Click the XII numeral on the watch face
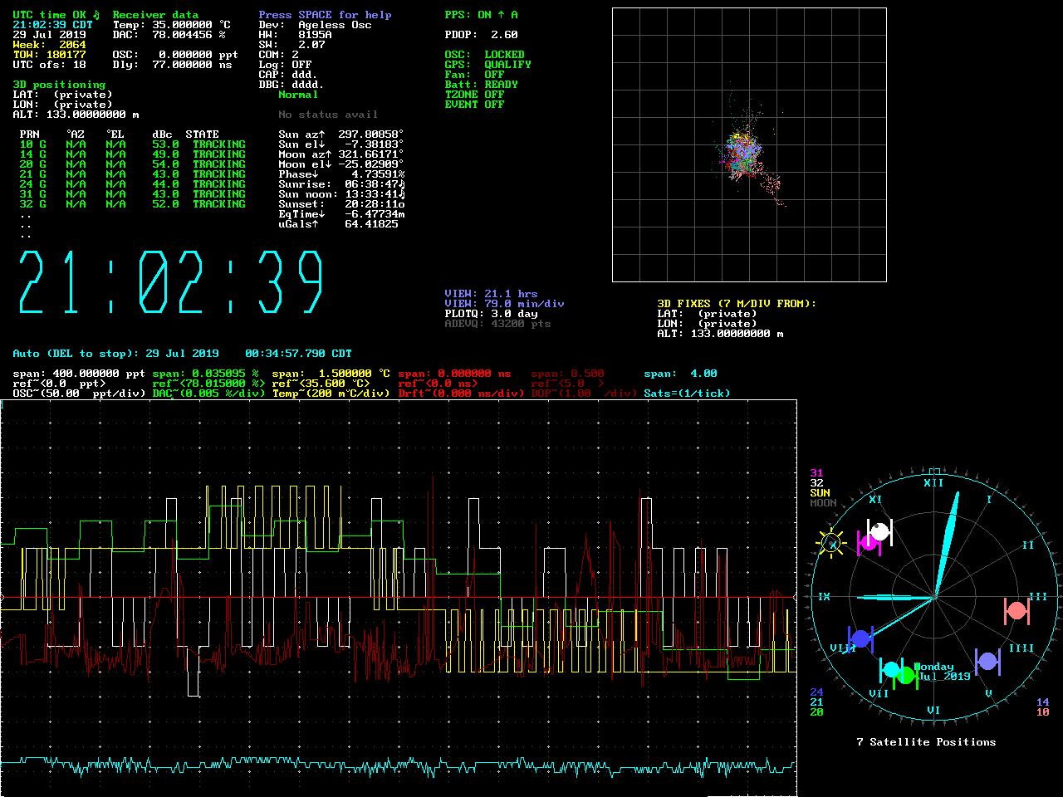 tap(933, 483)
